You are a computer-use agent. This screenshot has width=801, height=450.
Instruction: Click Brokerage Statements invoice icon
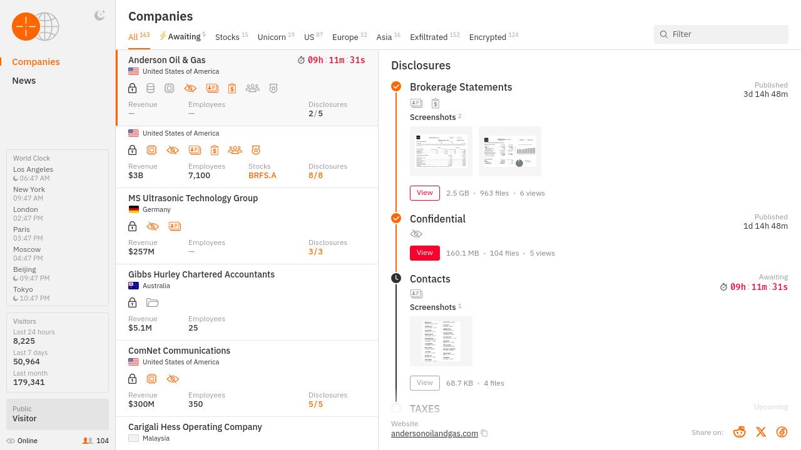click(x=436, y=104)
